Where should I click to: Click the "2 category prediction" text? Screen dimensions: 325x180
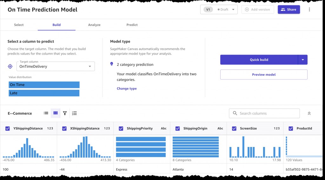135,64
